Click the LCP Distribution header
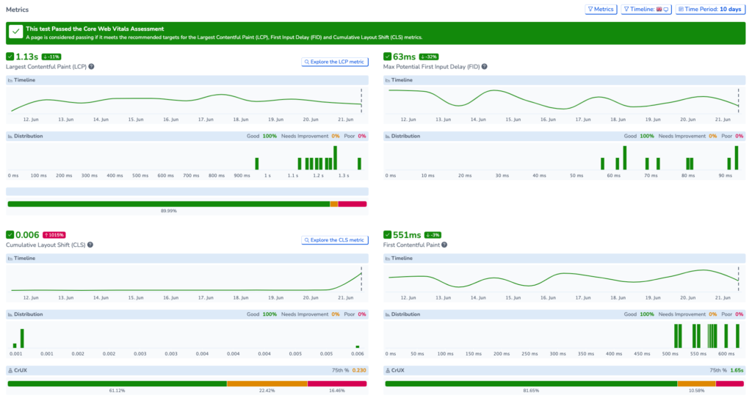This screenshot has height=401, width=752. (x=187, y=136)
